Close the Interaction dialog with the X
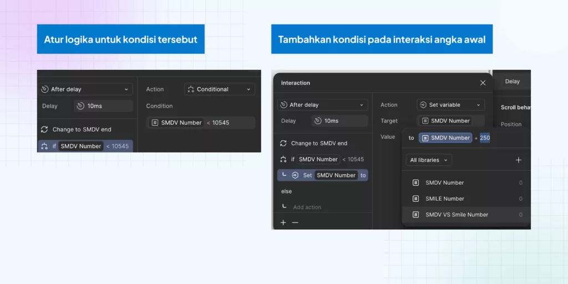This screenshot has height=284, width=568. click(483, 83)
